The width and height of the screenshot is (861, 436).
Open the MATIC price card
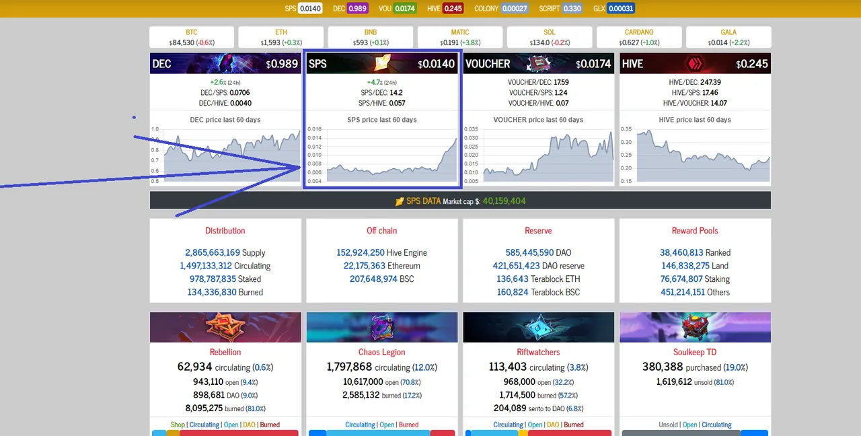click(x=460, y=37)
